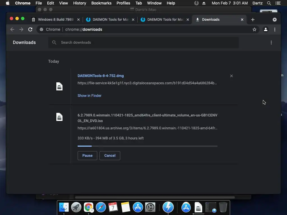Open Notes from the dock
This screenshot has width=287, height=215.
[125, 207]
